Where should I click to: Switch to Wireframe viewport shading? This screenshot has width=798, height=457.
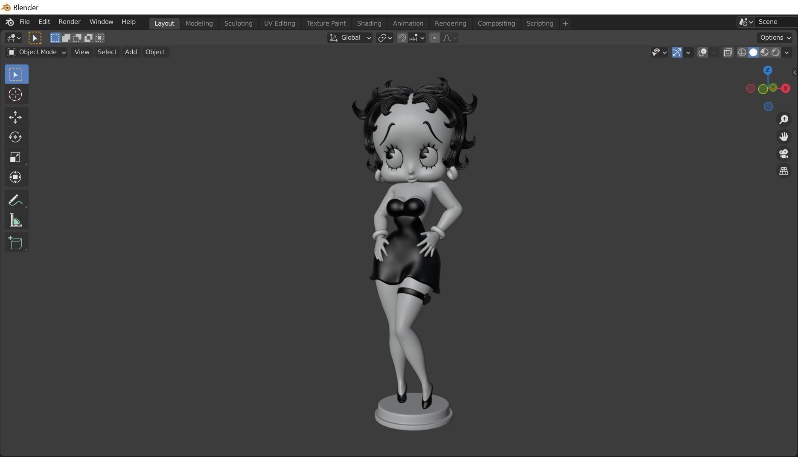click(x=742, y=52)
